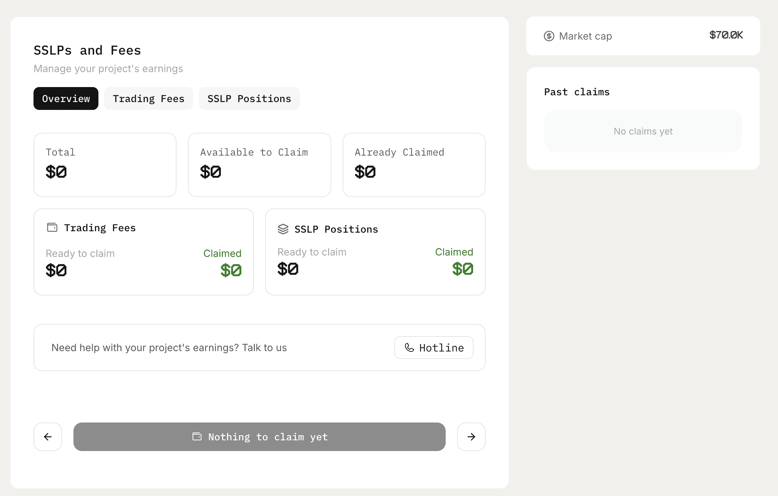Open the Trading Fees tab
778x496 pixels.
pos(148,98)
